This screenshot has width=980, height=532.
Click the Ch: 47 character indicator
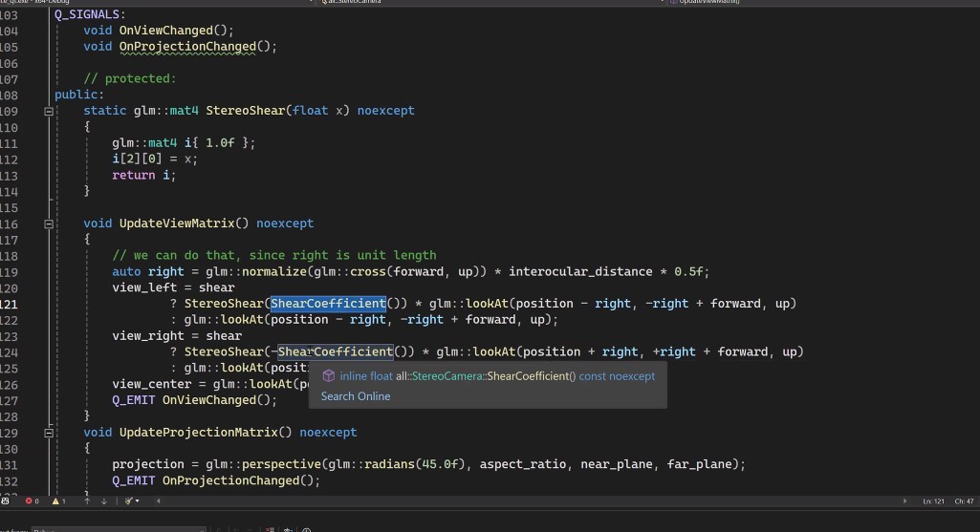[964, 501]
